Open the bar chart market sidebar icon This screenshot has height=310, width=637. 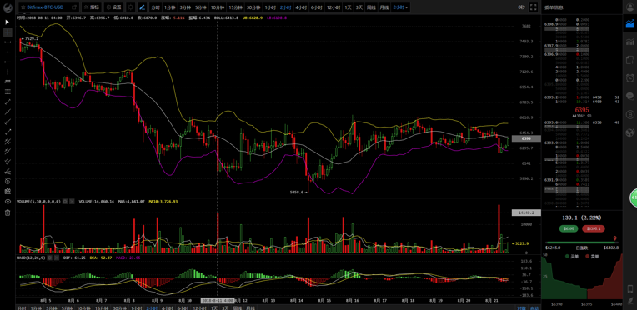pyautogui.click(x=630, y=42)
